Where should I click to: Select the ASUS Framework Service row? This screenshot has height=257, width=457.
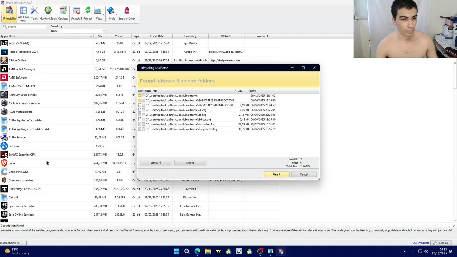click(140, 103)
